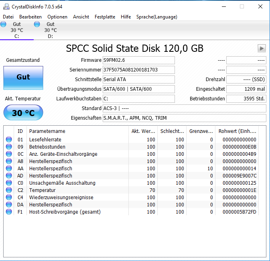This screenshot has width=270, height=261.
Task: Open the Ansicht menu
Action: click(x=81, y=17)
